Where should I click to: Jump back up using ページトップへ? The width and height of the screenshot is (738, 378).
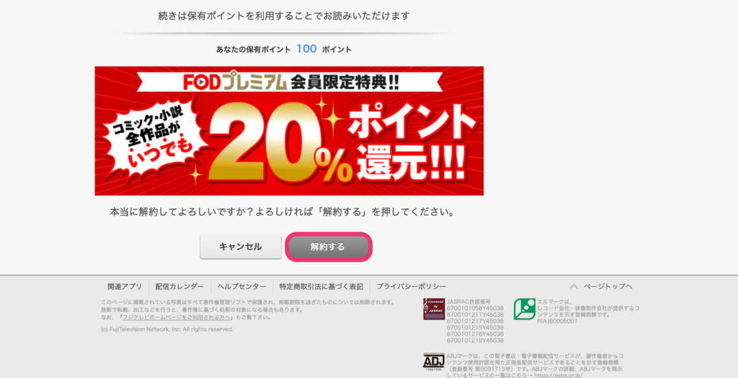608,286
